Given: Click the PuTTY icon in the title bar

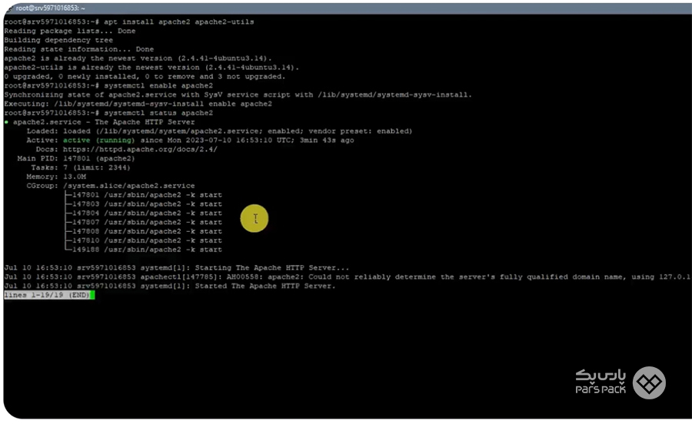Looking at the screenshot, I should tap(8, 8).
